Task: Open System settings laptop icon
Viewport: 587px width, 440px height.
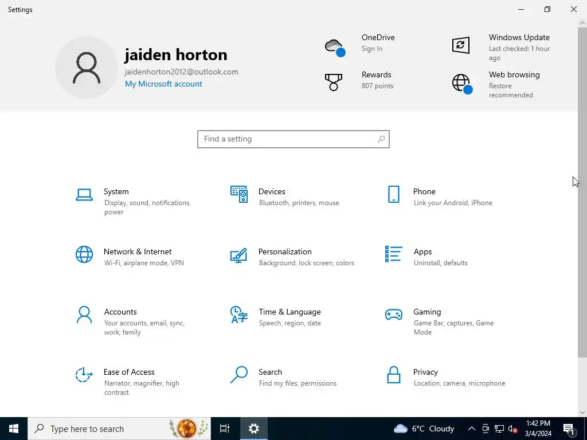Action: [84, 195]
